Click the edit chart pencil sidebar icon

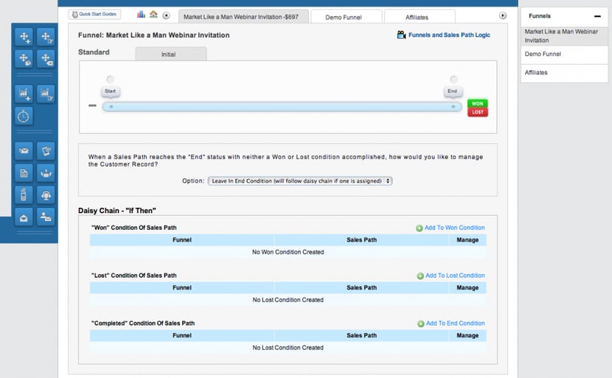click(46, 94)
